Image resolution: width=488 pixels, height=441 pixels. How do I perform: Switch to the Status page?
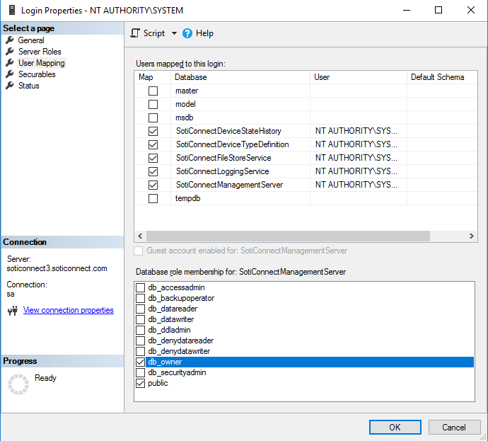(x=28, y=86)
